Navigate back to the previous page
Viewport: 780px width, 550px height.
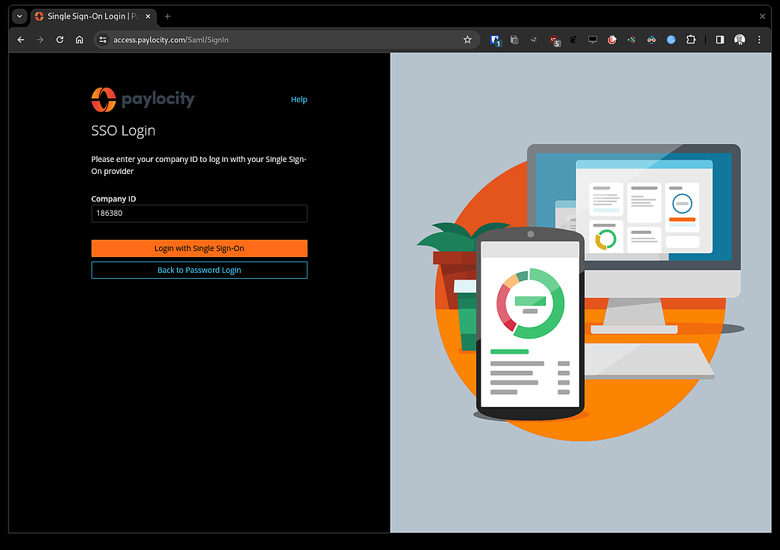click(21, 40)
